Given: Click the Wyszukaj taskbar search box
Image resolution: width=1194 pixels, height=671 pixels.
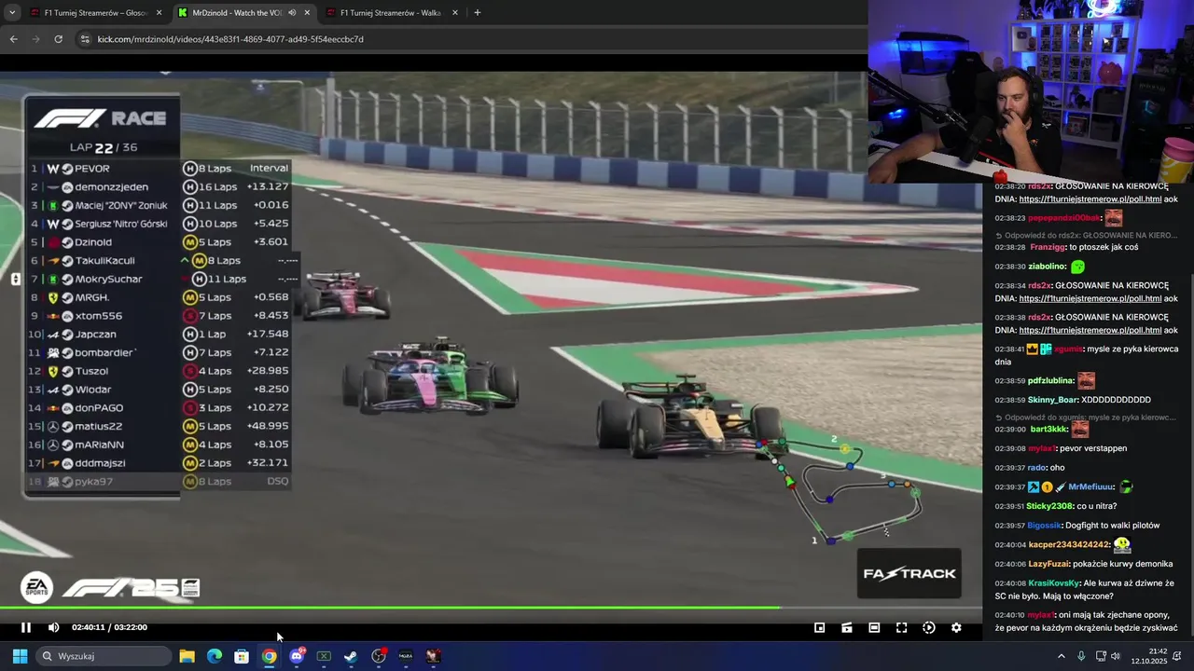Looking at the screenshot, I should click(104, 656).
